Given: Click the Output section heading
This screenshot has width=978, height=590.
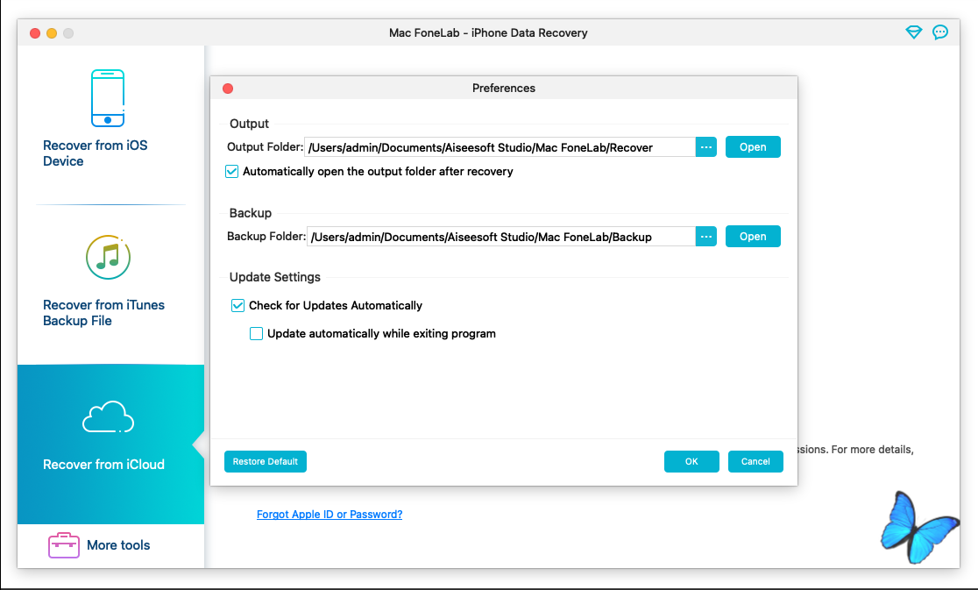Looking at the screenshot, I should pos(249,124).
